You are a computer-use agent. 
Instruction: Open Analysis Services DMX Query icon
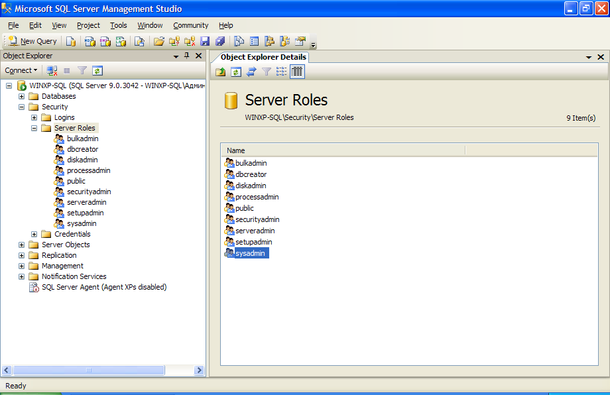point(105,41)
